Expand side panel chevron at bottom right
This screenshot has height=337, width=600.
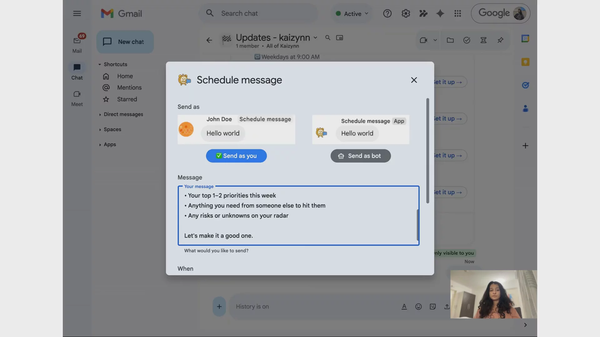click(x=525, y=325)
